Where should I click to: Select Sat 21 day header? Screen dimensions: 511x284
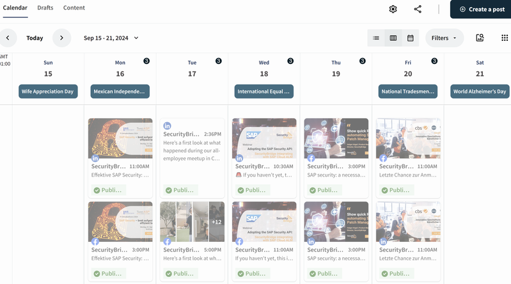coord(480,68)
